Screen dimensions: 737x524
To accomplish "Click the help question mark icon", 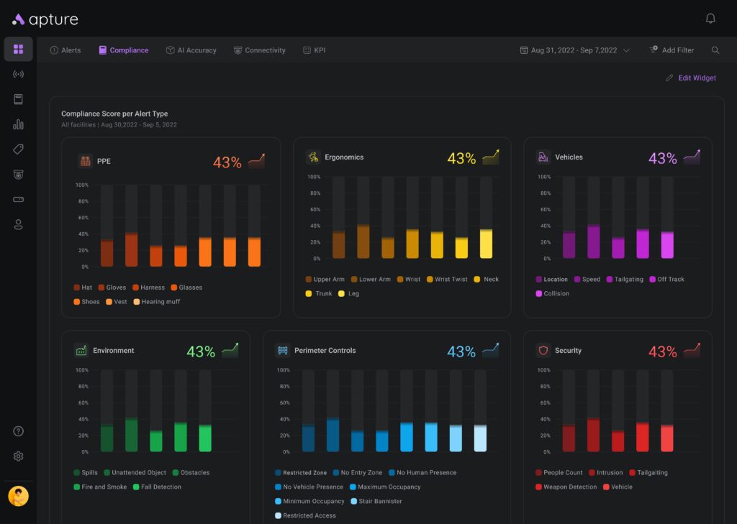I will (x=19, y=431).
